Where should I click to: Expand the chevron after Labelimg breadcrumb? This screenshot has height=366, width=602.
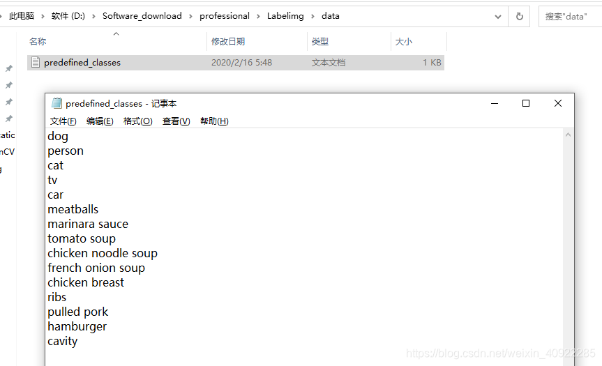coord(313,17)
